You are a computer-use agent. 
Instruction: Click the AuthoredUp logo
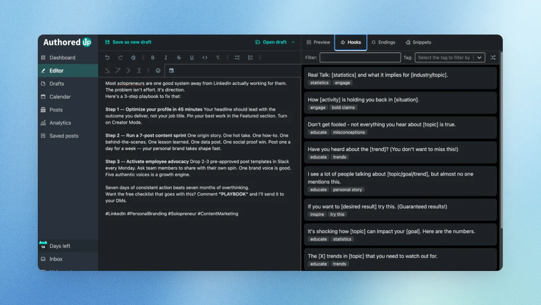(x=68, y=42)
